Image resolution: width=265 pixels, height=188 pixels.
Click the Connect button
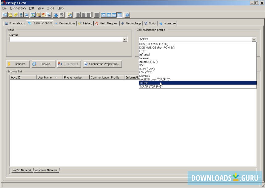[18, 64]
